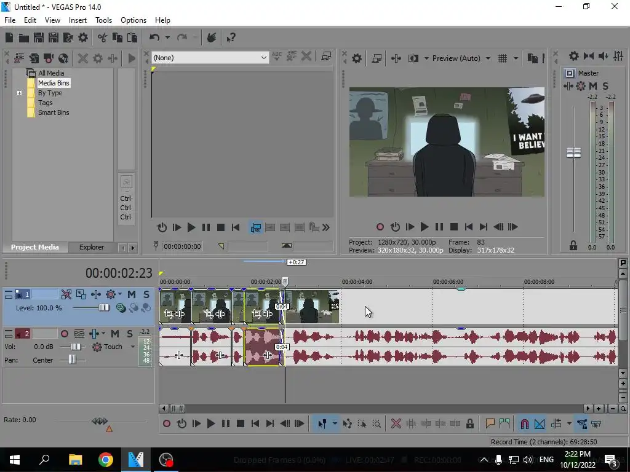
Task: Open track 1 FX icon
Action: [95, 294]
